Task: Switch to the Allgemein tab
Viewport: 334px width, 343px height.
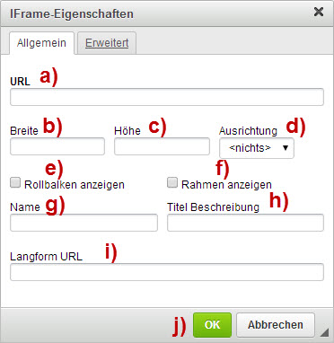Action: point(41,43)
